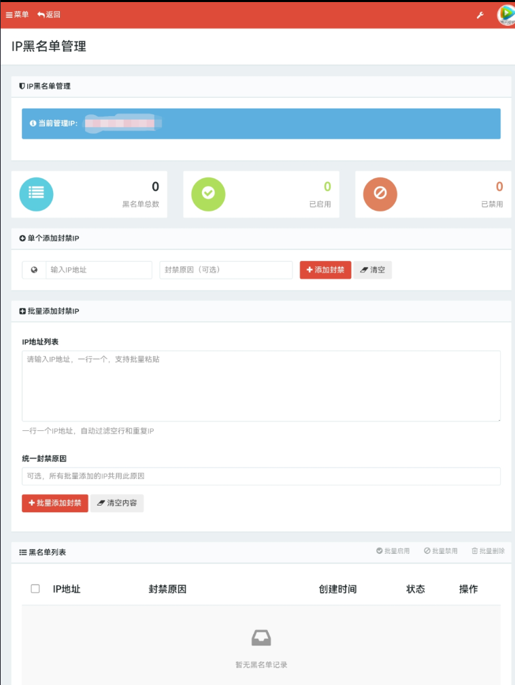Go back using the 返回 link
The height and width of the screenshot is (685, 515).
coord(49,14)
